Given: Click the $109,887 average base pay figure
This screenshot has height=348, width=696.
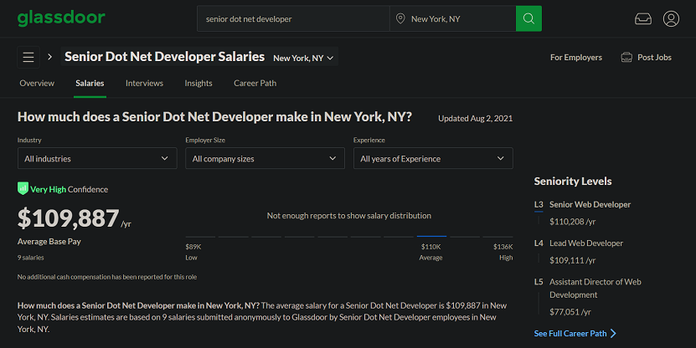Looking at the screenshot, I should tap(68, 217).
